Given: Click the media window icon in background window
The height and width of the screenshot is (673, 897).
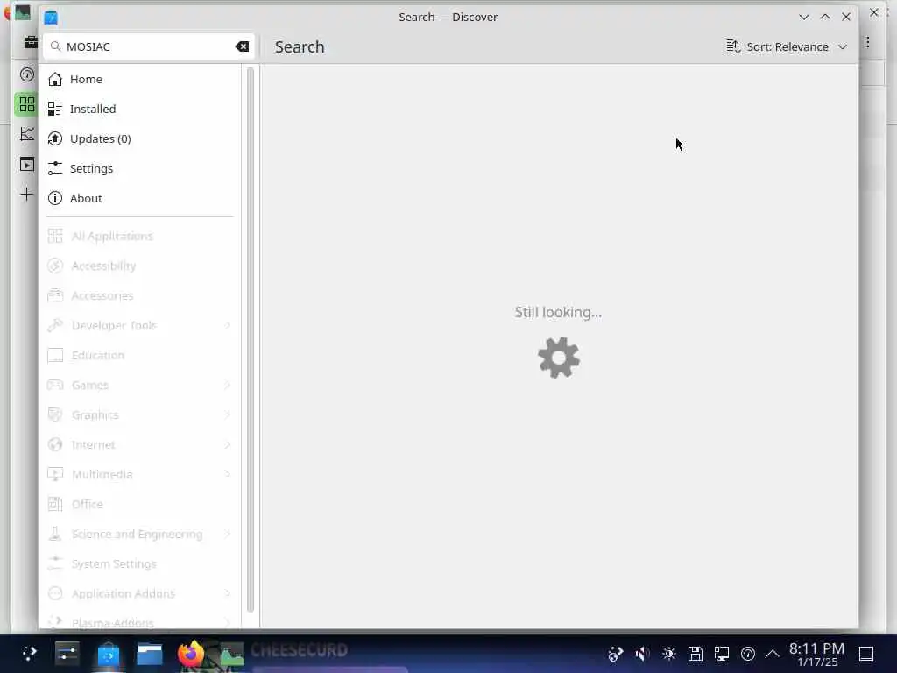Looking at the screenshot, I should 26,164.
